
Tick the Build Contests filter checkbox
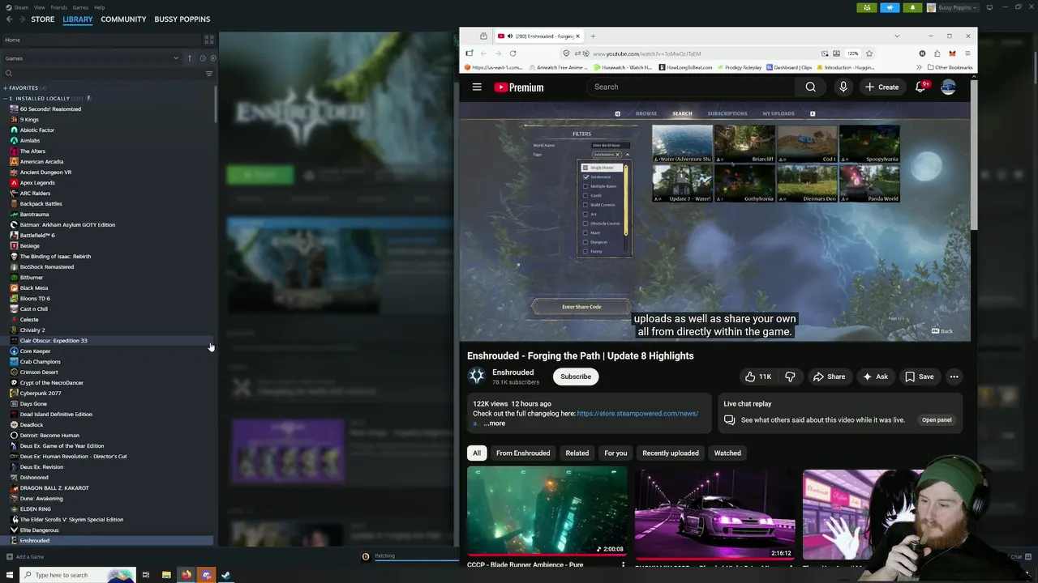click(x=585, y=205)
